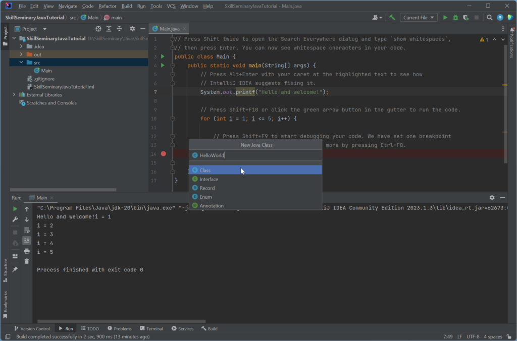This screenshot has height=341, width=517.
Task: Toggle read-only lock in status bar
Action: pos(509,337)
